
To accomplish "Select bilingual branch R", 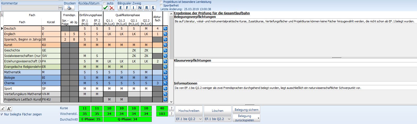I will 147,8.
